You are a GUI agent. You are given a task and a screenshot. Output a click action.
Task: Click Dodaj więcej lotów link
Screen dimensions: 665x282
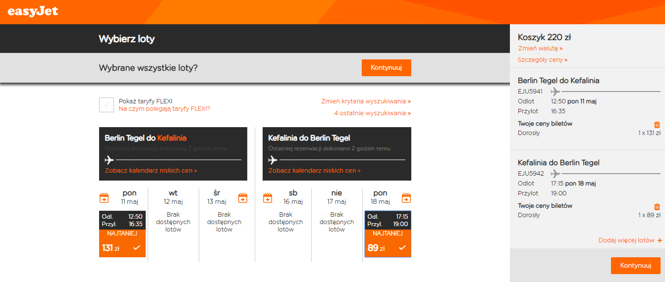[x=626, y=240]
